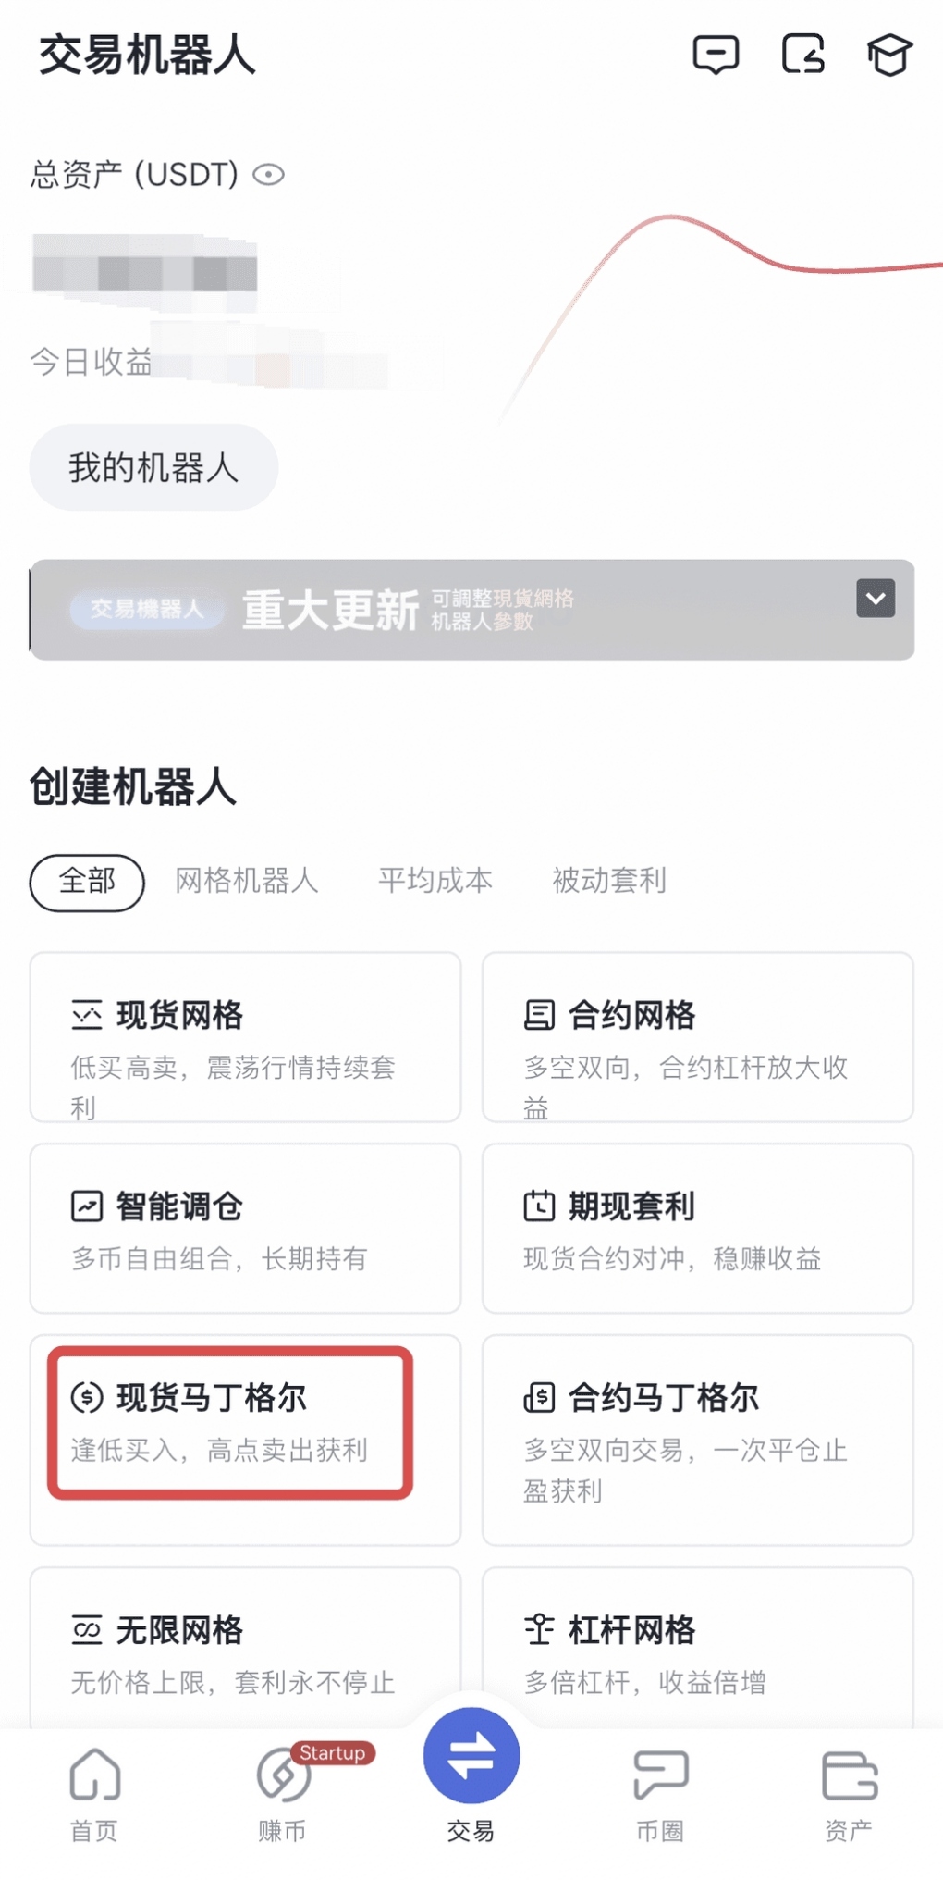Image resolution: width=943 pixels, height=1880 pixels.
Task: Select the 合约马丁格尔 bot card
Action: point(697,1439)
